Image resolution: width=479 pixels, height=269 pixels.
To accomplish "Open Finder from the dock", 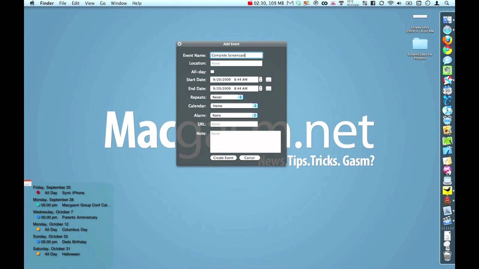I will [447, 20].
